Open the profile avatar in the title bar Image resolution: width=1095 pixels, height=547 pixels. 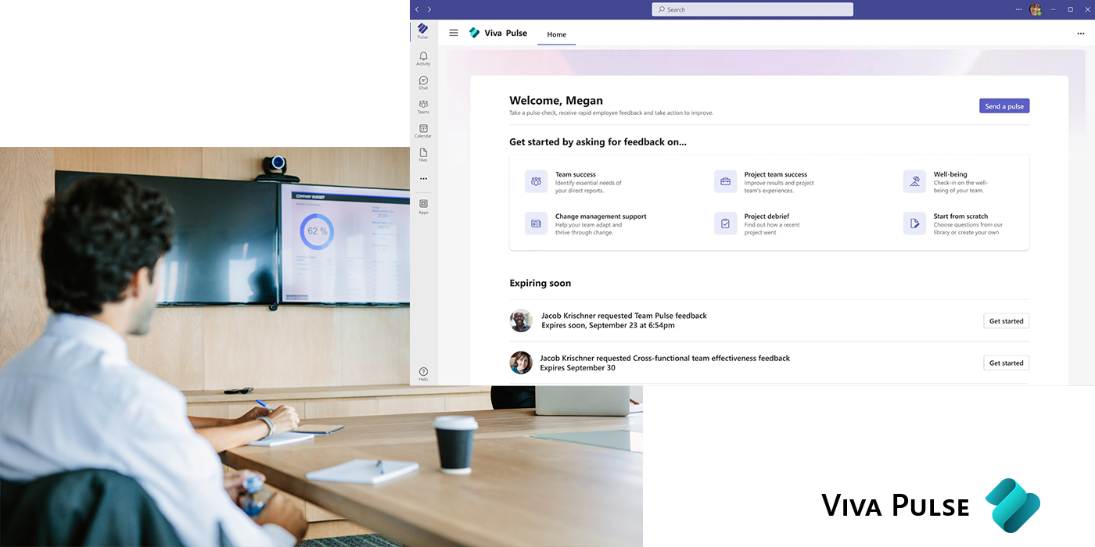click(1036, 9)
